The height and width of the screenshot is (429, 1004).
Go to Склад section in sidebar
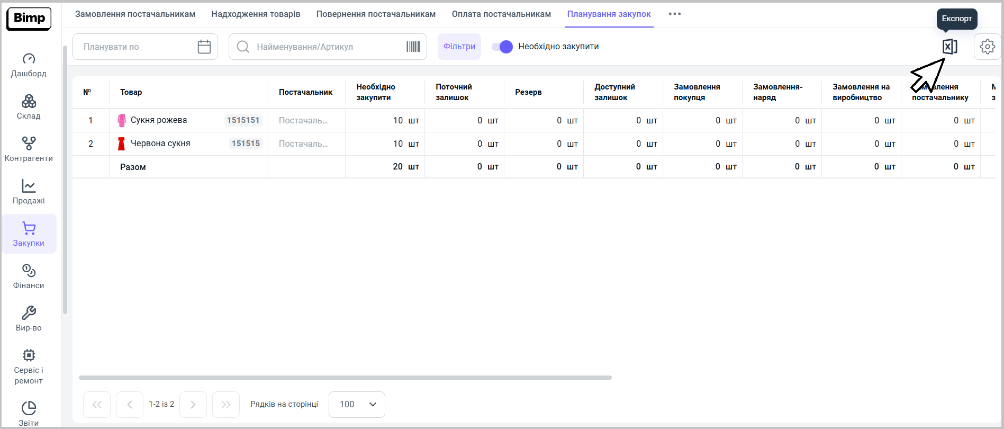point(29,107)
